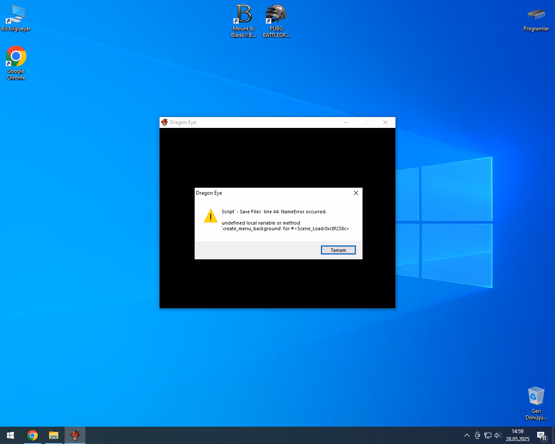555x444 pixels.
Task: Click the error dialog's Dragon Eye title
Action: (209, 193)
